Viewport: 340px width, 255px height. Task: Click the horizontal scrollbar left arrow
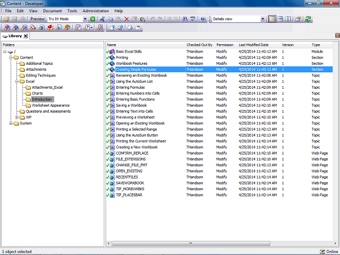108,243
